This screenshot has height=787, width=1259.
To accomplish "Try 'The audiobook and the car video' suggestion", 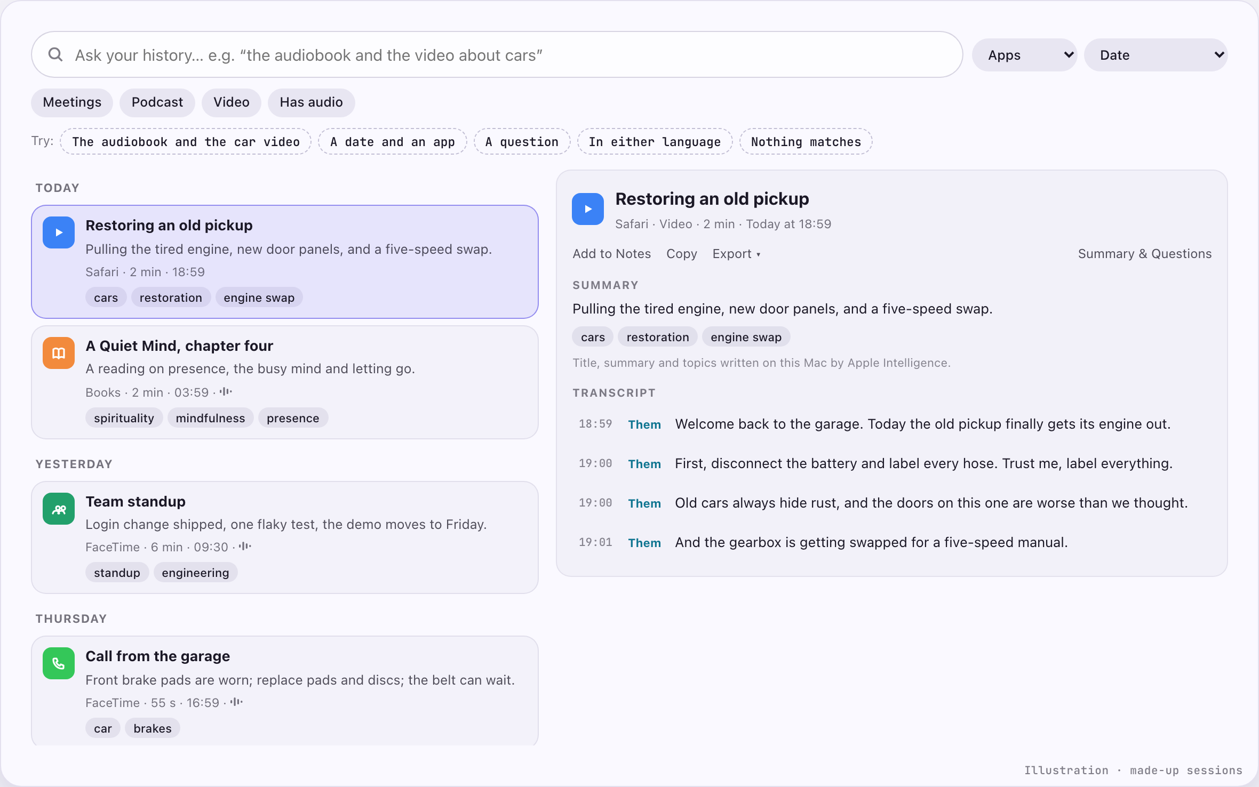I will 186,142.
